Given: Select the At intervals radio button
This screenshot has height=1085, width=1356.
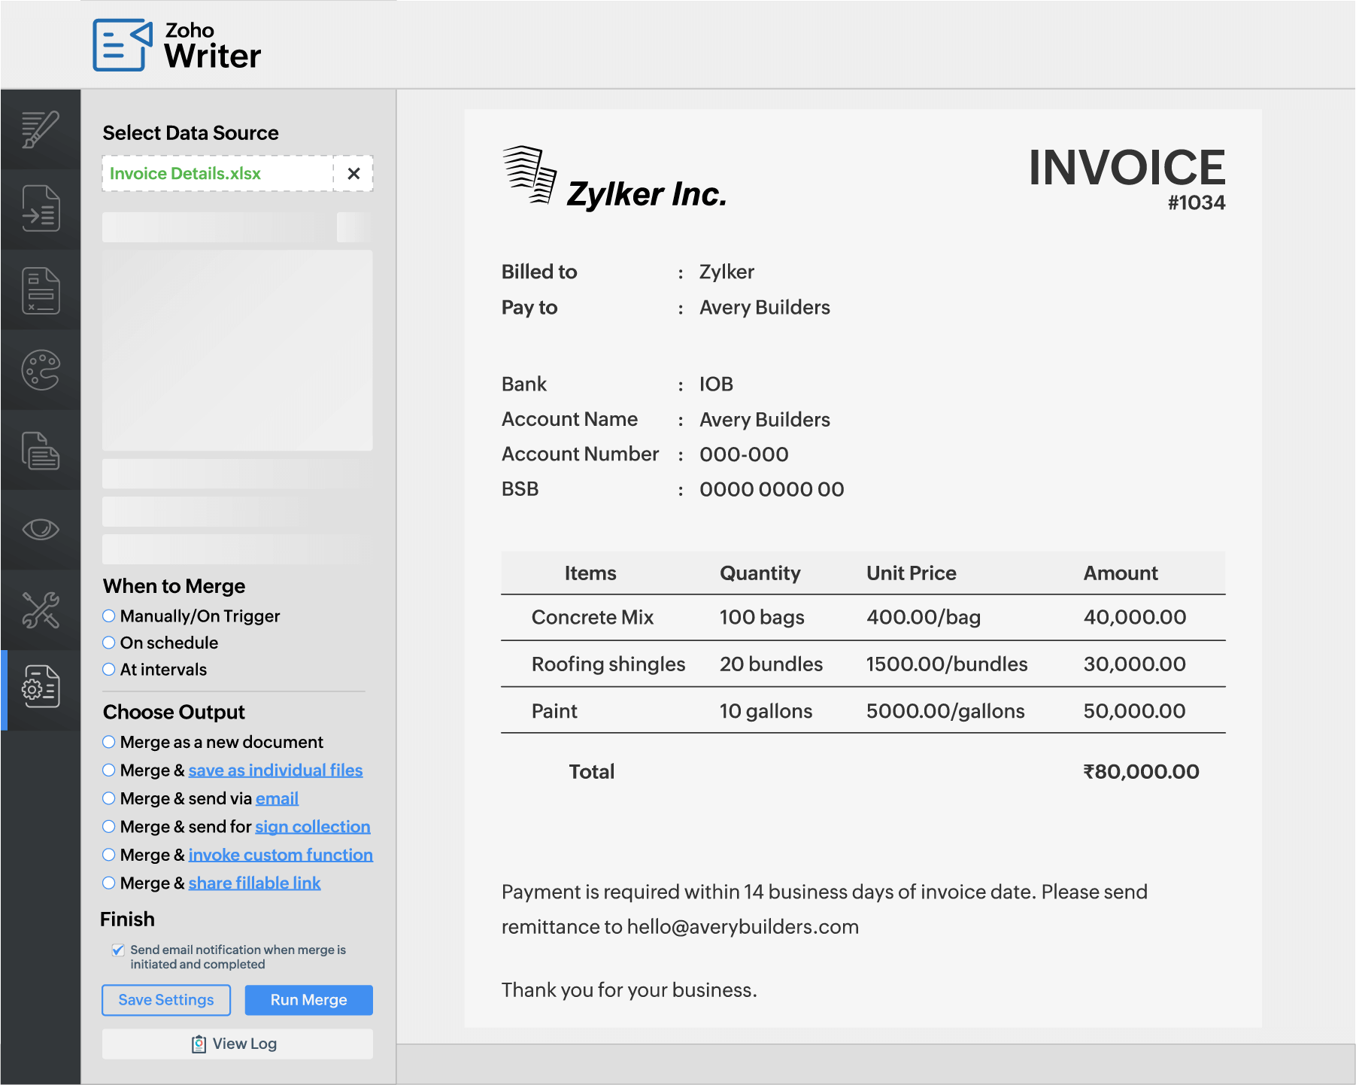Looking at the screenshot, I should [x=109, y=670].
